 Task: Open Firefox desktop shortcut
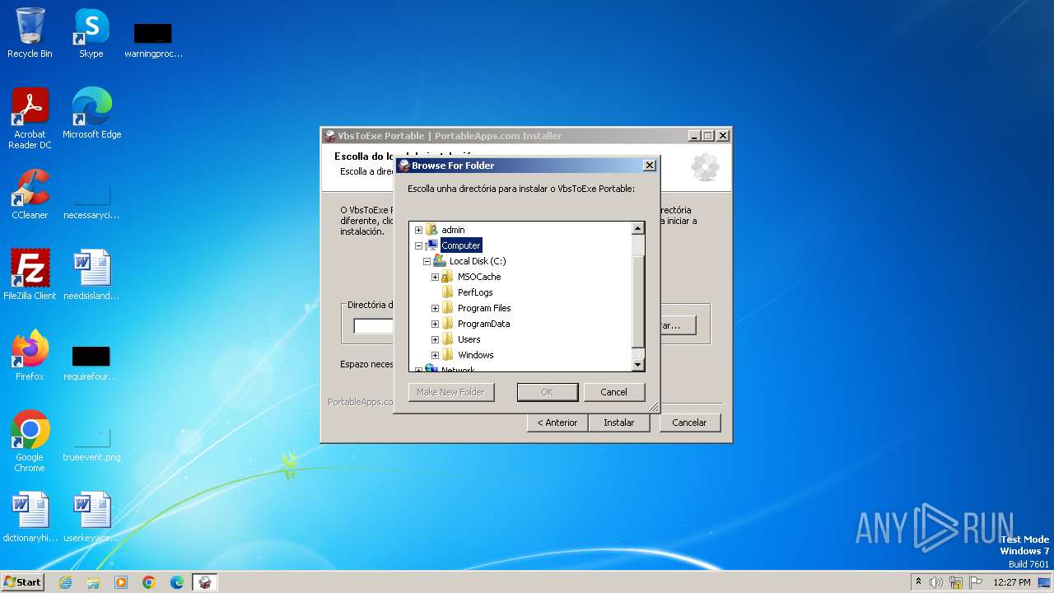tap(30, 356)
